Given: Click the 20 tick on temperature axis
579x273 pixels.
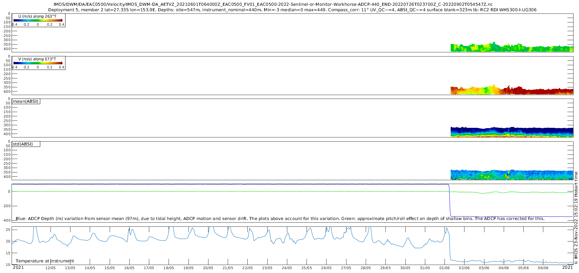Looking at the screenshot, I should (x=9, y=241).
